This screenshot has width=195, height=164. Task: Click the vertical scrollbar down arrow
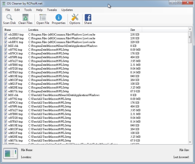190,142
